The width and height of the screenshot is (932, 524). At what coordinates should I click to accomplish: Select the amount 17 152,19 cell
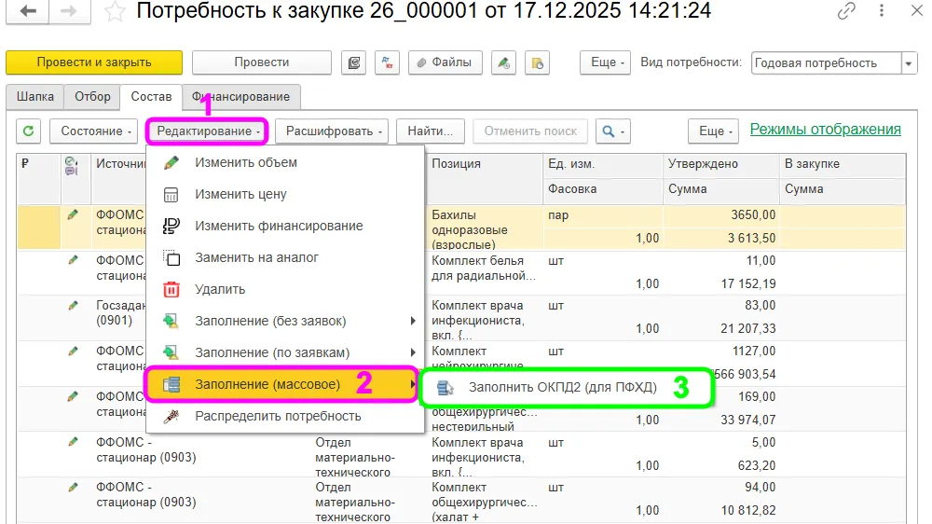point(721,283)
